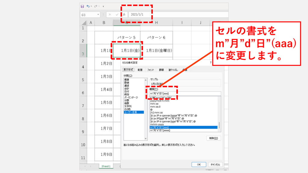Select the 日付 category in list
308x173 pixels.
pos(127,91)
